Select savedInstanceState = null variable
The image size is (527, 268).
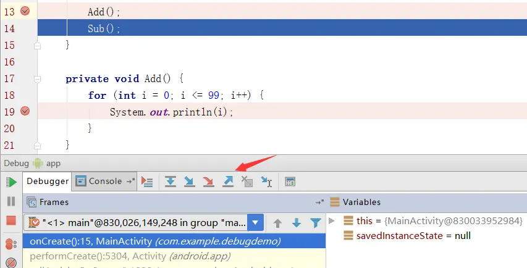pos(413,236)
